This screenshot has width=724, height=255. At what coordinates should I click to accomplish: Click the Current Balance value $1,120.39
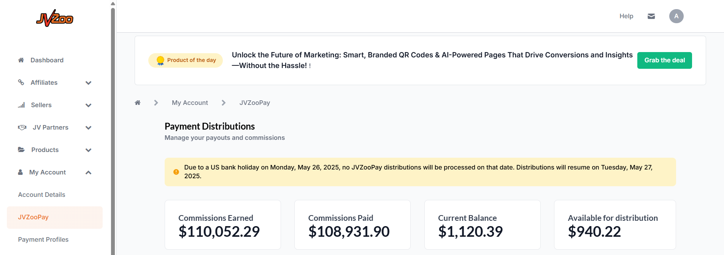(470, 231)
